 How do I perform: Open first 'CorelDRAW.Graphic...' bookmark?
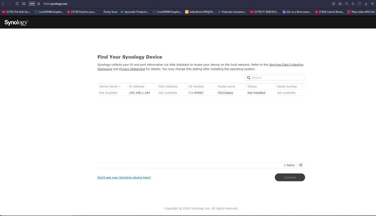point(49,12)
